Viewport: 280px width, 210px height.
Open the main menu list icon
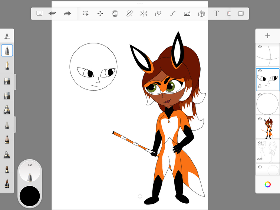point(39,13)
